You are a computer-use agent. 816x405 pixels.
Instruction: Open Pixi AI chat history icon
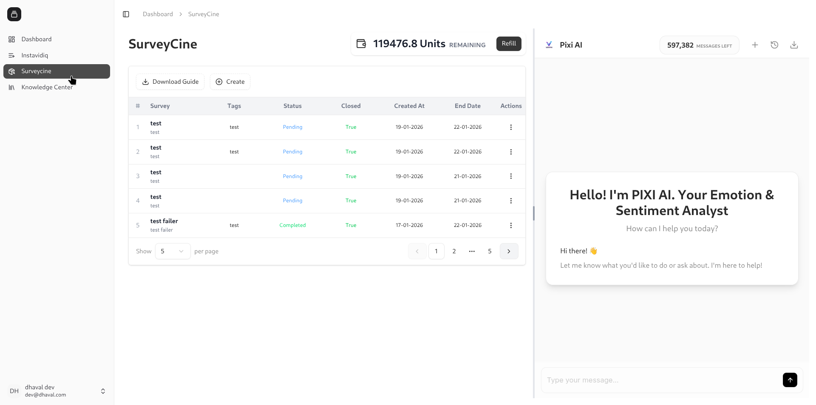[774, 45]
